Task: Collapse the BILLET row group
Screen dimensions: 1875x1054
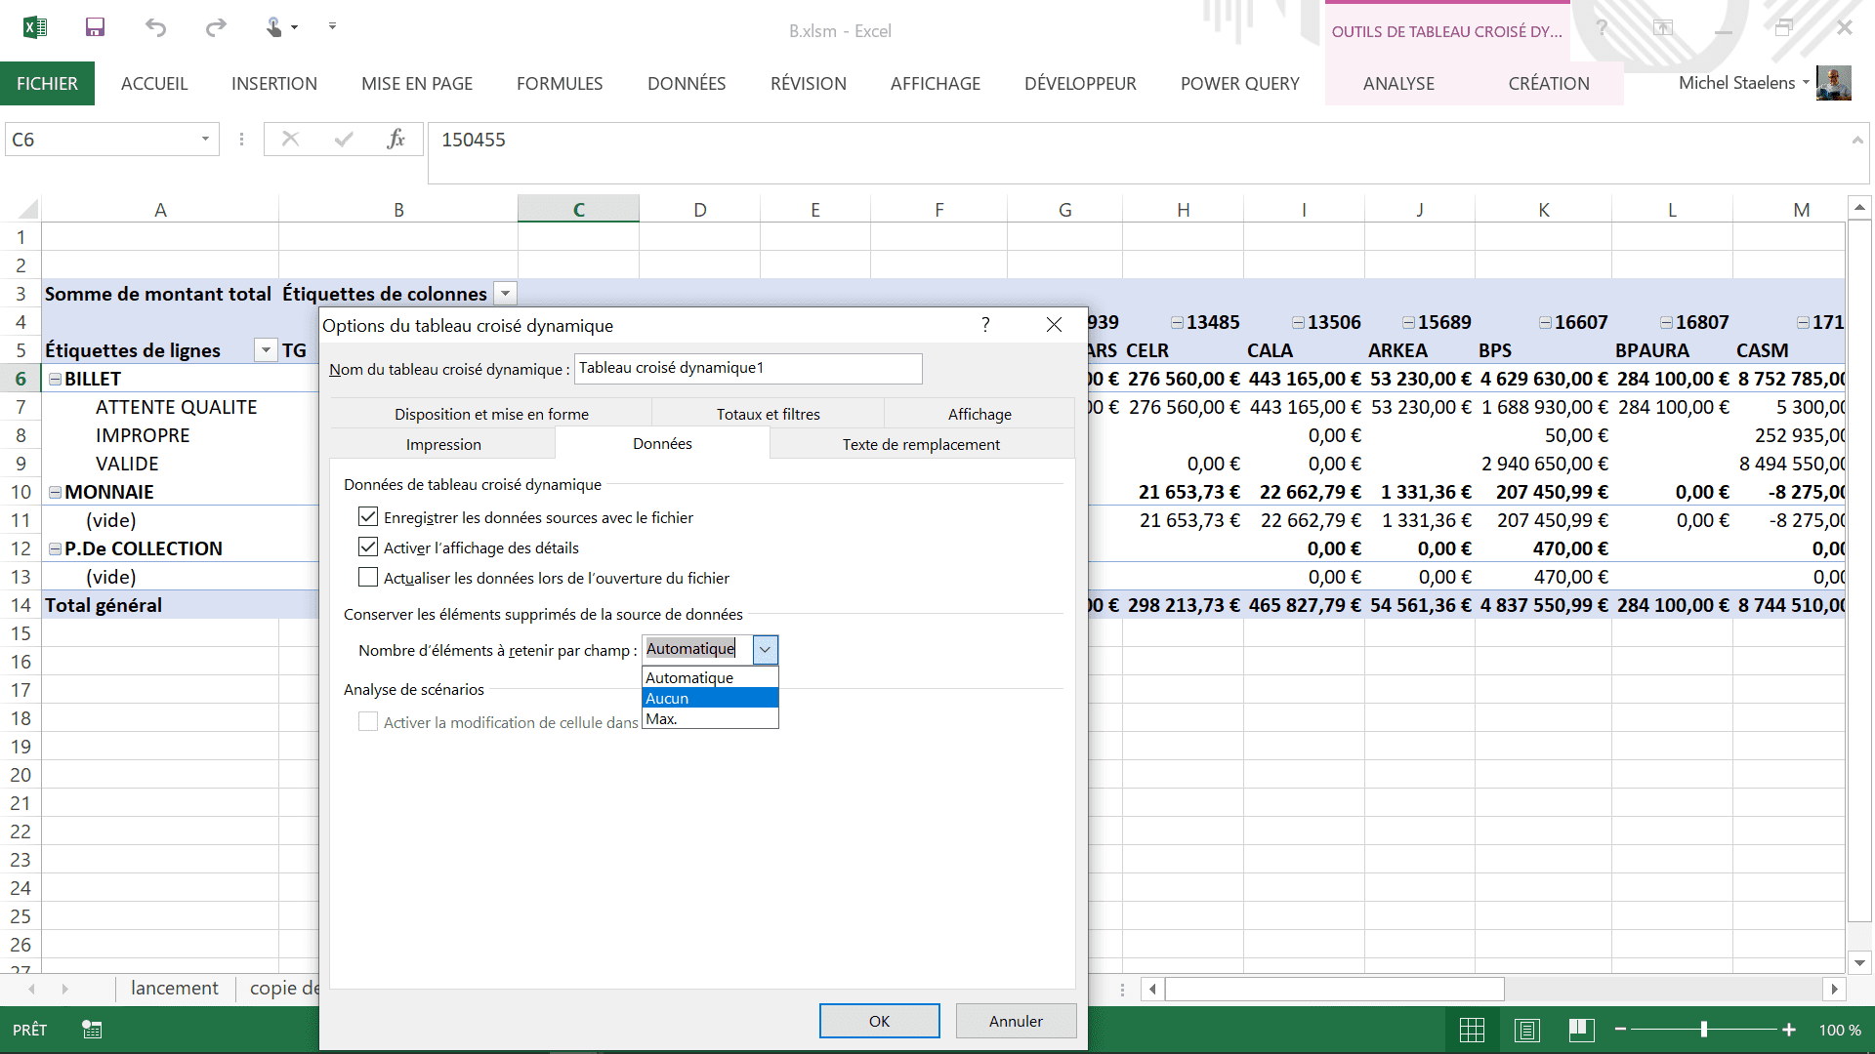Action: coord(56,379)
